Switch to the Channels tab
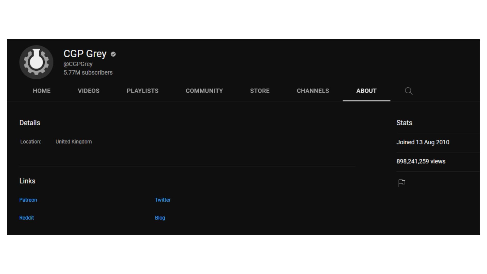Image resolution: width=487 pixels, height=274 pixels. point(313,91)
